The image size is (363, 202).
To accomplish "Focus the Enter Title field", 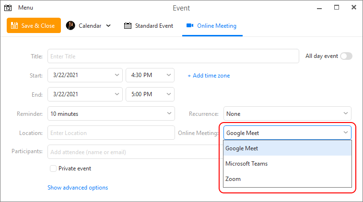I will click(x=173, y=56).
